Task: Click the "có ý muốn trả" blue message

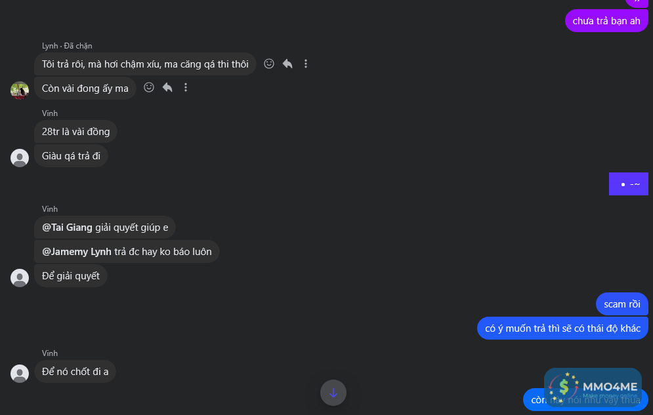Action: [x=562, y=328]
